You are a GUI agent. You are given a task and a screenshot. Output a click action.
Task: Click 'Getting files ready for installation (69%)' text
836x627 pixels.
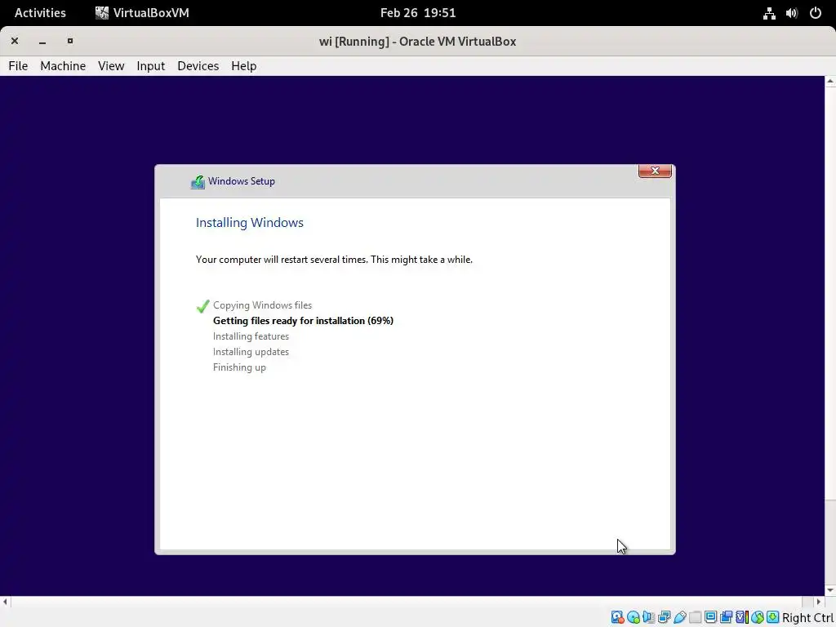coord(304,320)
